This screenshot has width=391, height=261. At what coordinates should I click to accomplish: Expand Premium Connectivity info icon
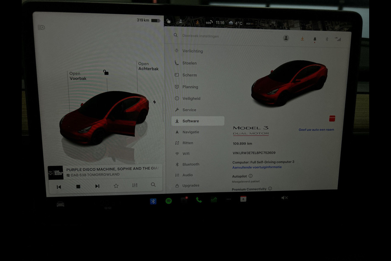[x=270, y=189]
